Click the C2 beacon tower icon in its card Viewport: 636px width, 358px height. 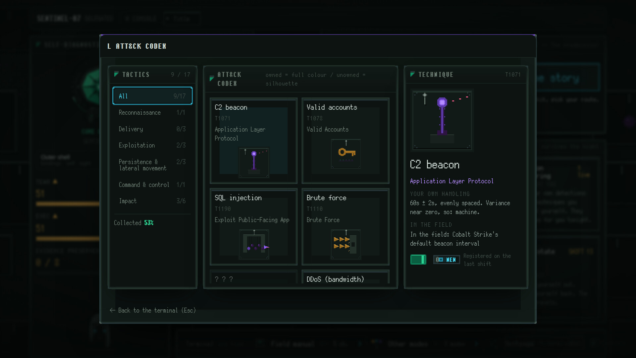(254, 162)
